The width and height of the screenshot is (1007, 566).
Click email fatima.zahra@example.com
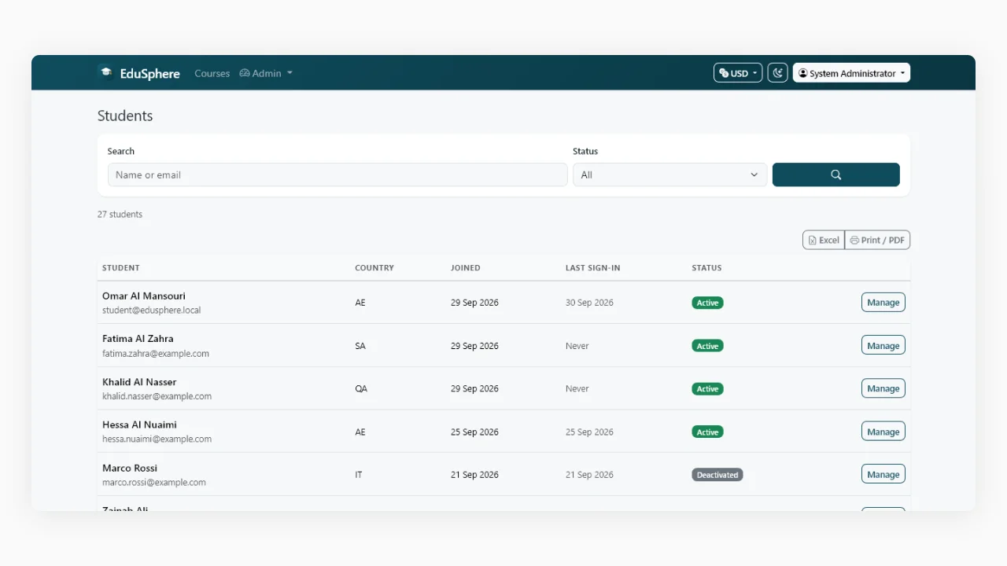(x=156, y=354)
